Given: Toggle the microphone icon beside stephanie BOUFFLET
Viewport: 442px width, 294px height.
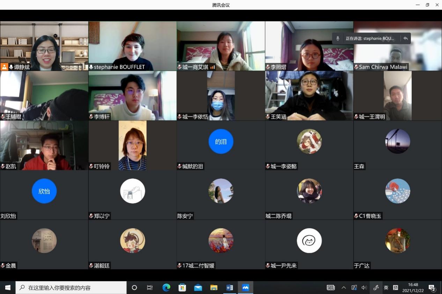Looking at the screenshot, I should coord(91,67).
